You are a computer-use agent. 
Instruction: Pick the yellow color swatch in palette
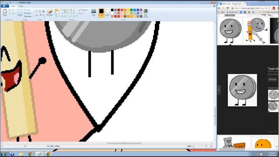[x=128, y=10]
